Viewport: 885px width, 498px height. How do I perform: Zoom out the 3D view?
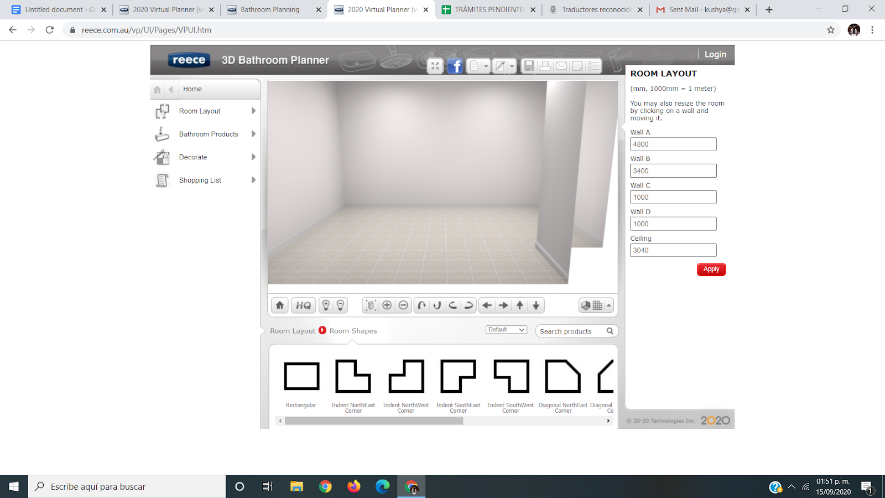(403, 305)
